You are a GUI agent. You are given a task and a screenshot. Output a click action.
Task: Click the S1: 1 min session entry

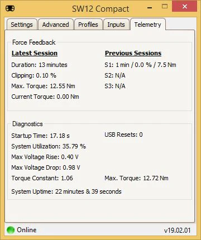point(140,65)
